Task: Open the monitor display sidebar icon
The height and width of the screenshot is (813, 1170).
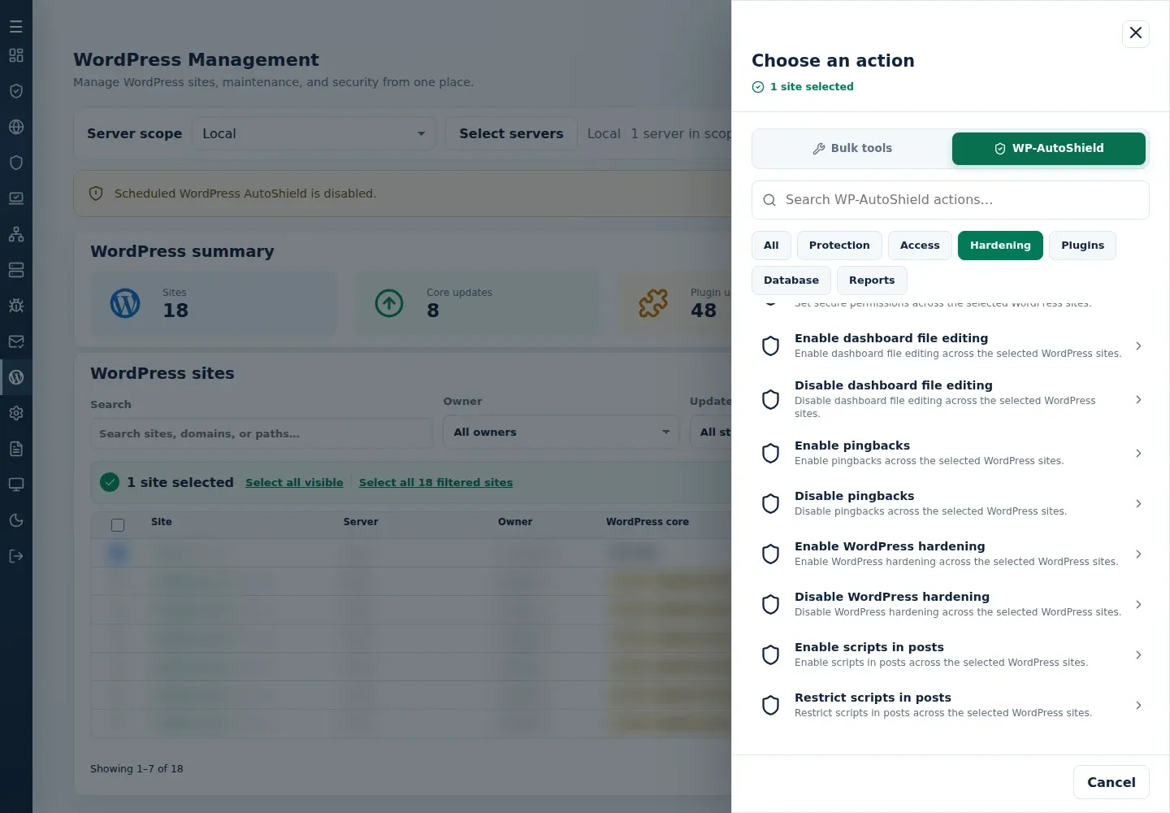Action: (x=16, y=485)
